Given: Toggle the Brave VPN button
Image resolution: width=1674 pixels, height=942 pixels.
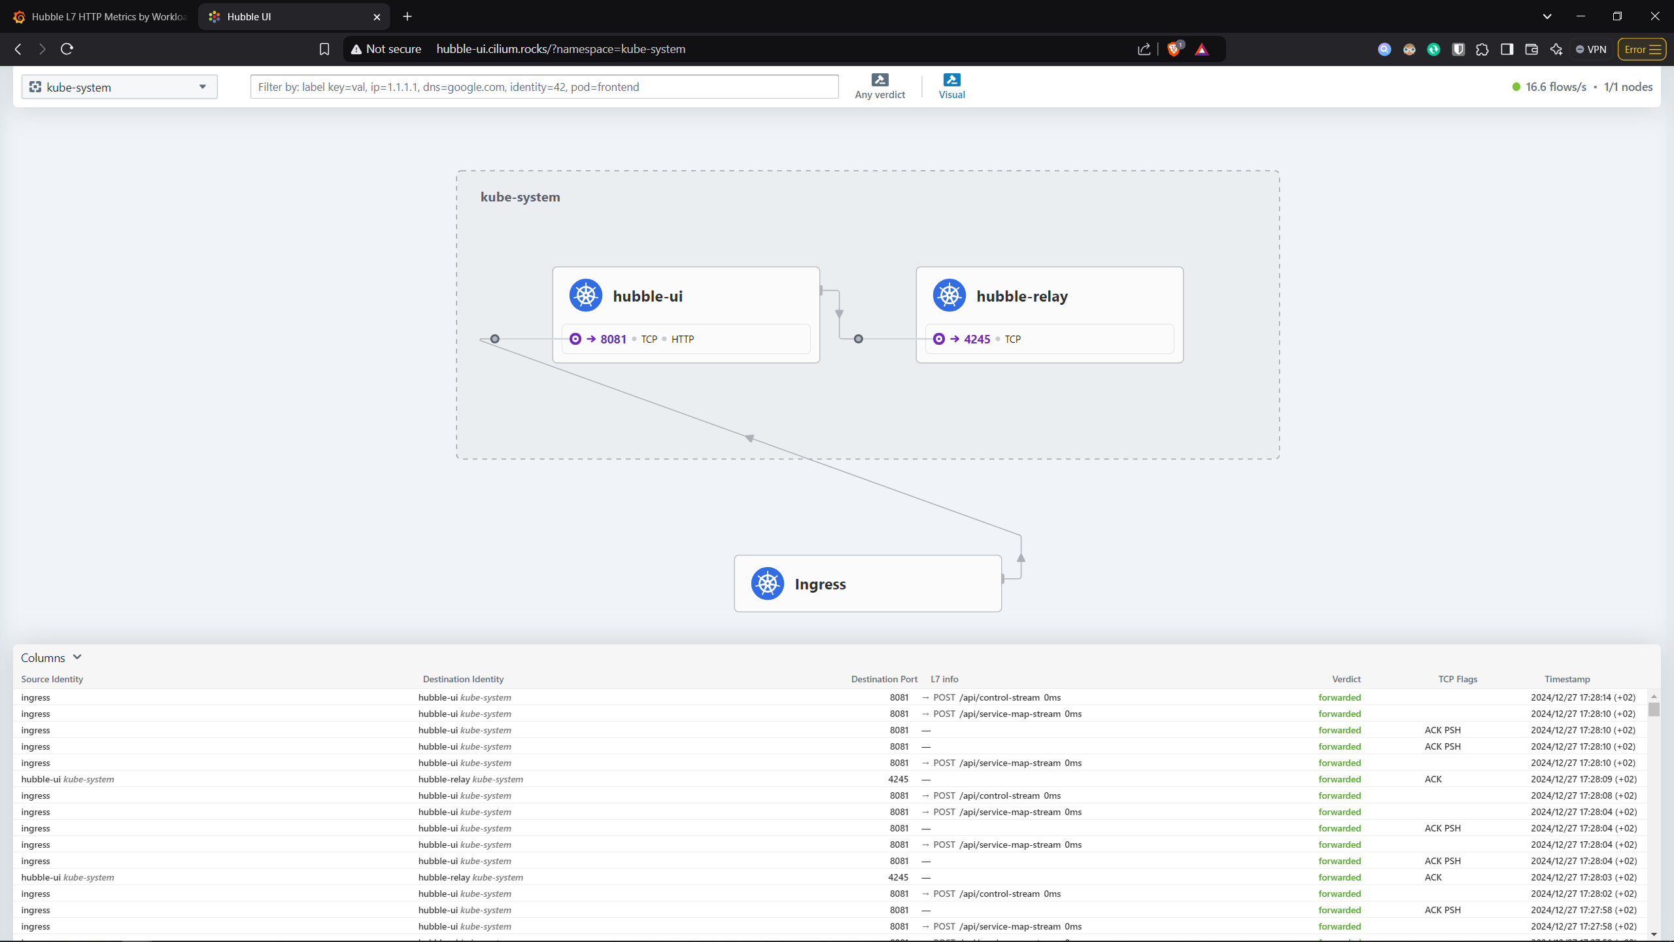Looking at the screenshot, I should point(1591,49).
